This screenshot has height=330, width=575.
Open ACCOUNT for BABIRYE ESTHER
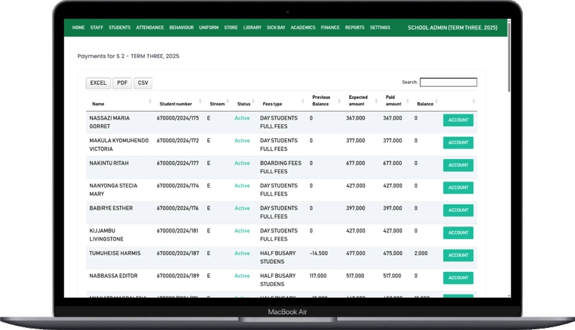click(458, 210)
